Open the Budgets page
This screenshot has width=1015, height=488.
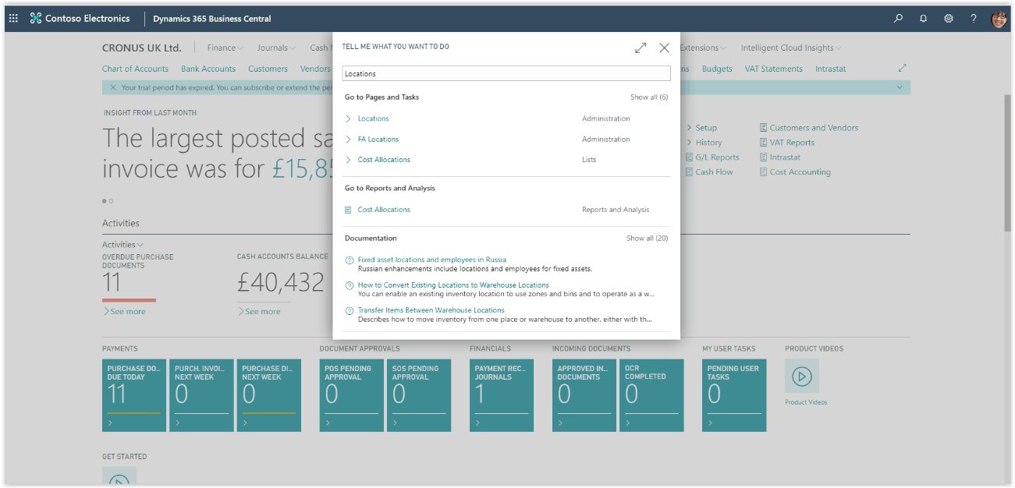click(x=717, y=69)
